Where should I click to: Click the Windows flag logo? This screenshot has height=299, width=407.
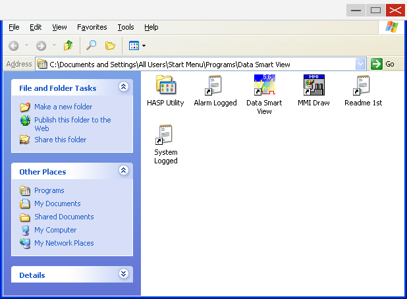coord(392,27)
